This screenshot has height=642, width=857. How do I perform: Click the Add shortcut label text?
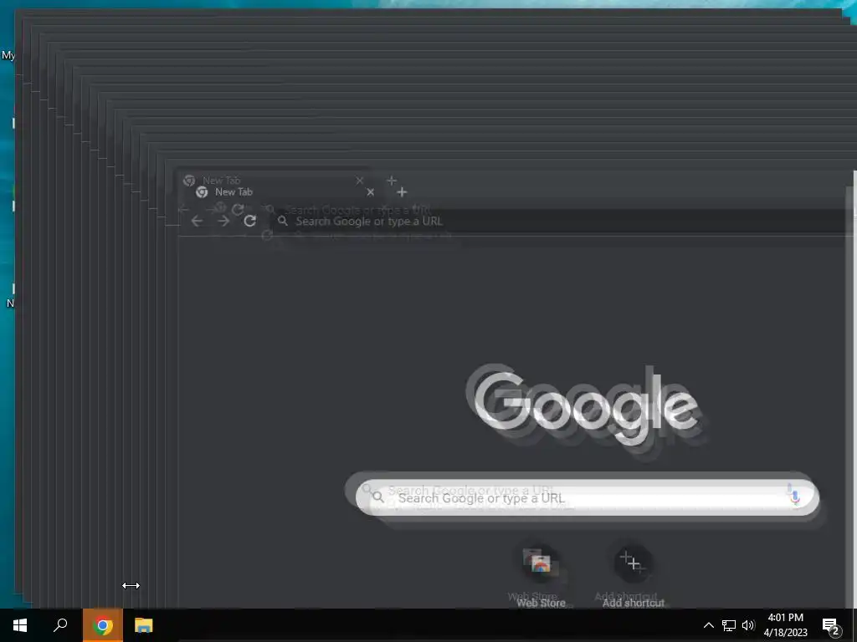[634, 603]
